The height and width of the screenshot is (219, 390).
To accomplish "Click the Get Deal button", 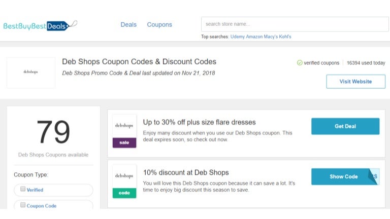I will [x=345, y=126].
